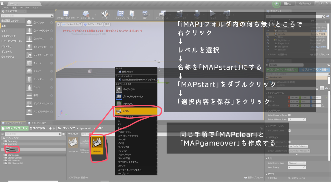Toggle visibility eye of Player Start actor
This screenshot has height=182, width=331.
coord(268,43)
